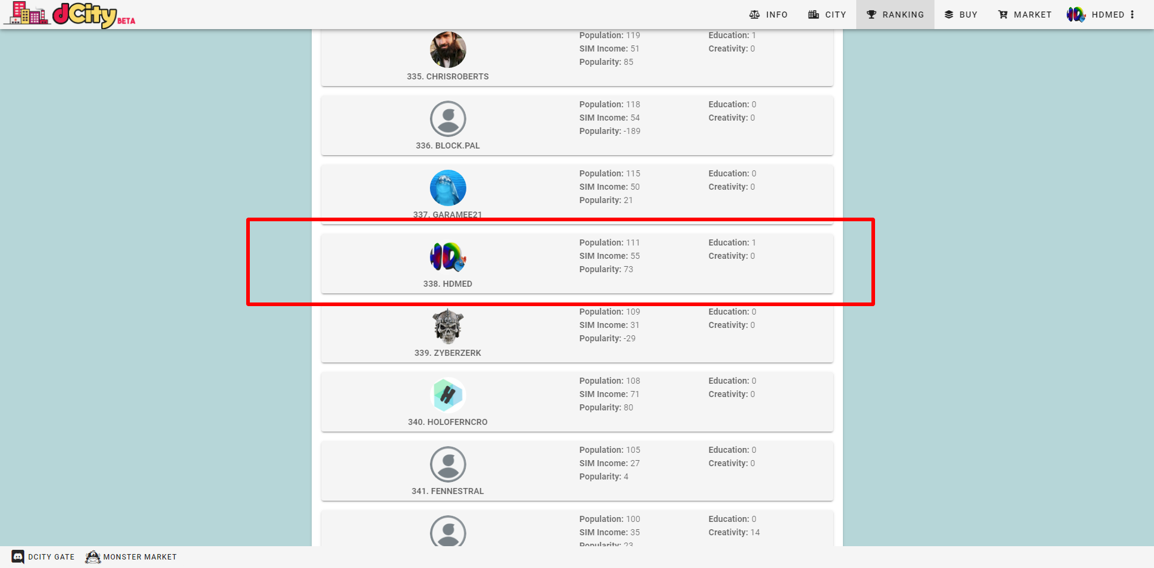Image resolution: width=1154 pixels, height=568 pixels.
Task: Click the buildings icon beside CITY
Action: 814,15
